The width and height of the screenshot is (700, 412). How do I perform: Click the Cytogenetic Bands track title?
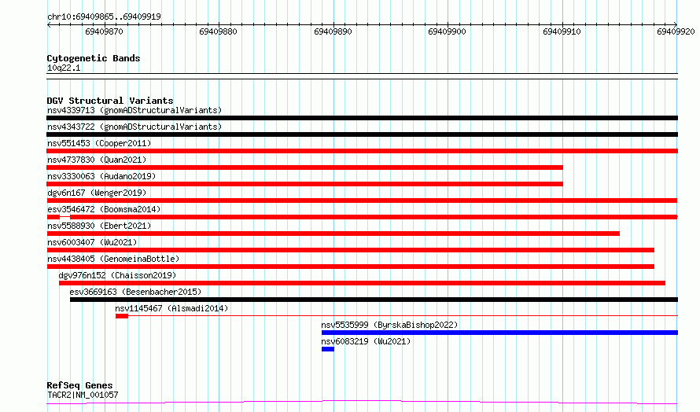coord(94,58)
